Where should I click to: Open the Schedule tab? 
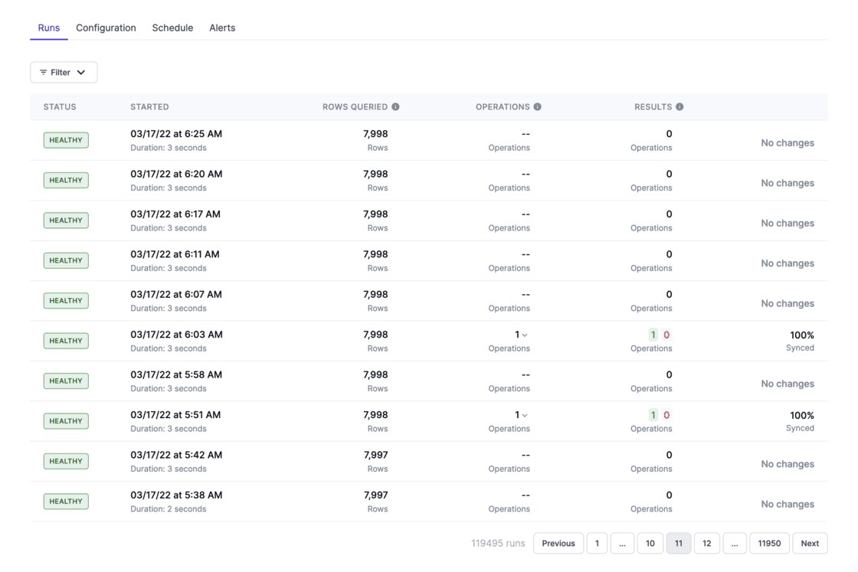(172, 28)
